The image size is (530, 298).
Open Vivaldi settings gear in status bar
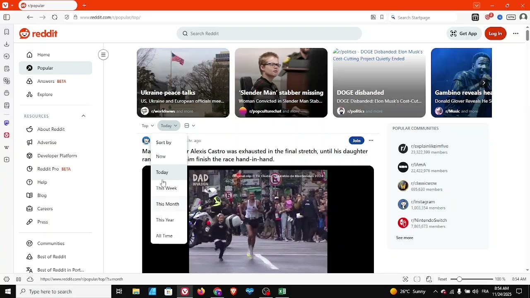point(7,279)
